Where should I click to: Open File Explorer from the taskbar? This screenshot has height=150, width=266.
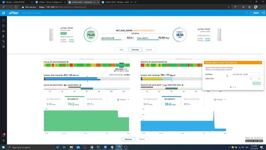(71, 147)
